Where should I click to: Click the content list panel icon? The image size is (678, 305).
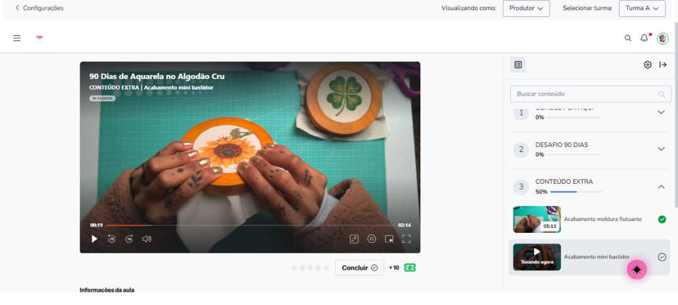pos(518,65)
